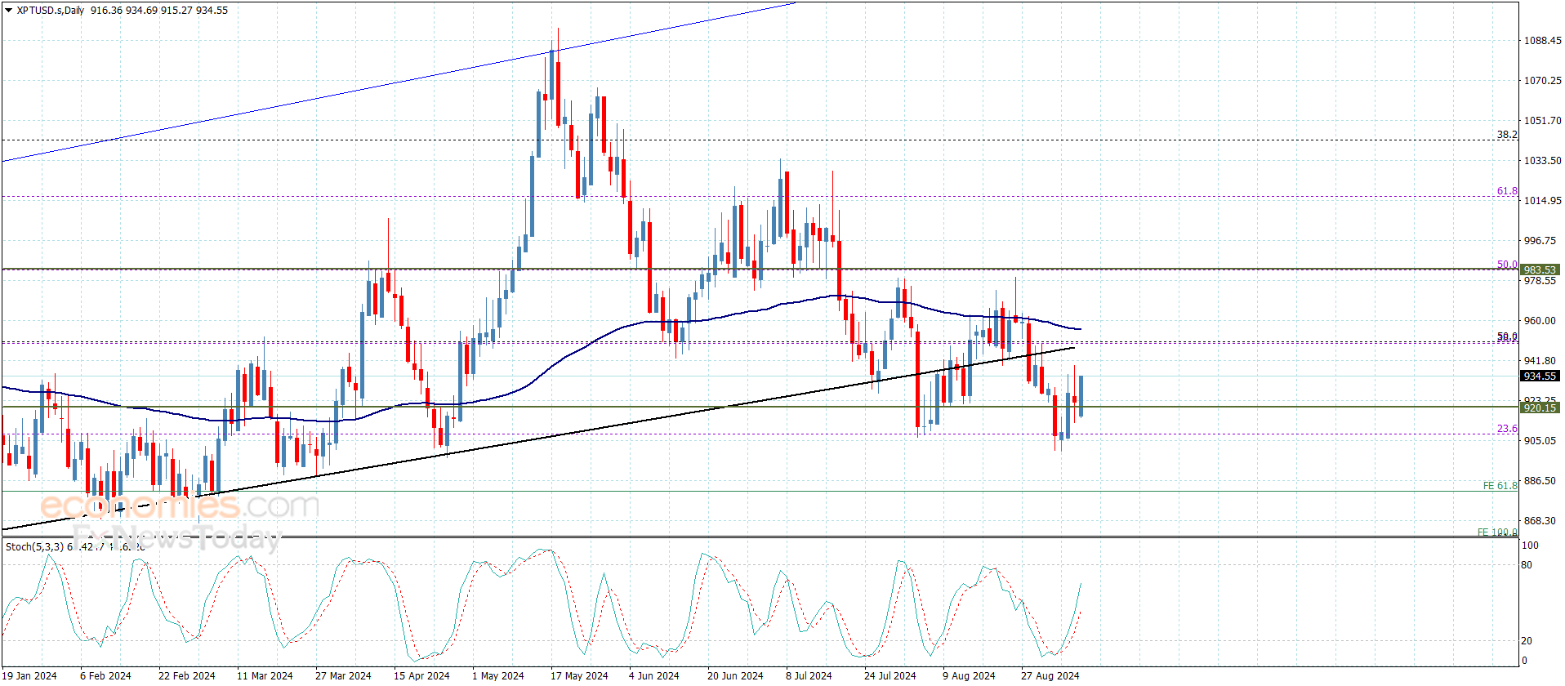Click the stochastic 20 level axis label

click(1526, 641)
